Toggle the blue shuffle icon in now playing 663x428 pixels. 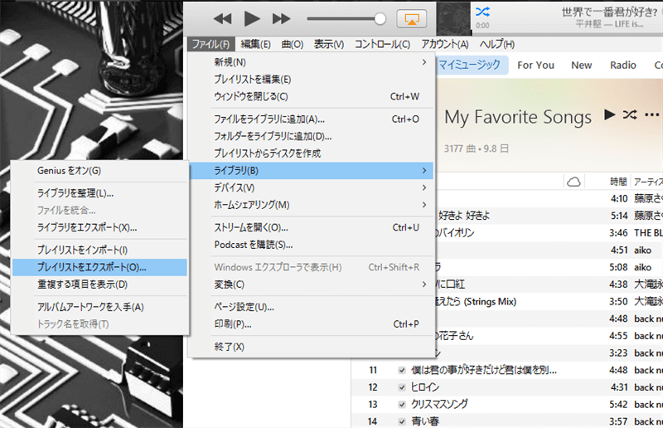tap(482, 11)
